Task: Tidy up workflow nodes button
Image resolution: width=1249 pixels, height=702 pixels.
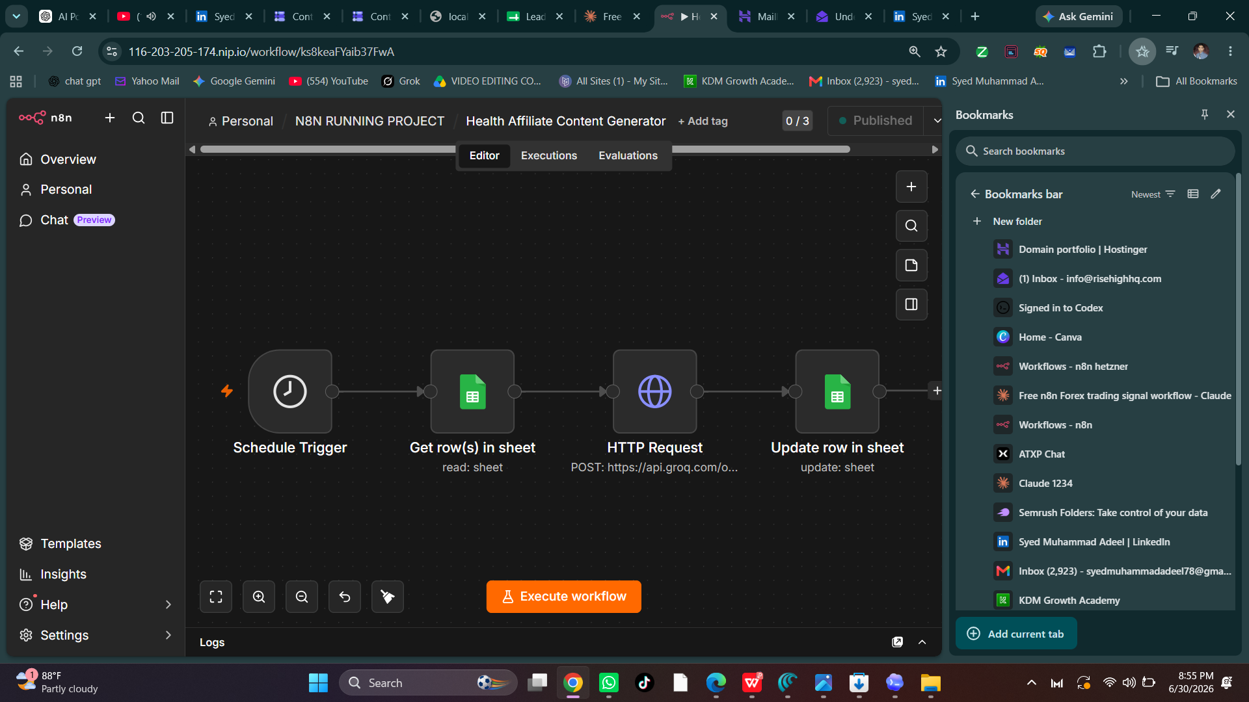Action: click(388, 597)
